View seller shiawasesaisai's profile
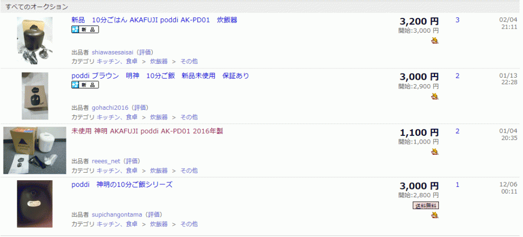The height and width of the screenshot is (237, 523). coord(111,52)
